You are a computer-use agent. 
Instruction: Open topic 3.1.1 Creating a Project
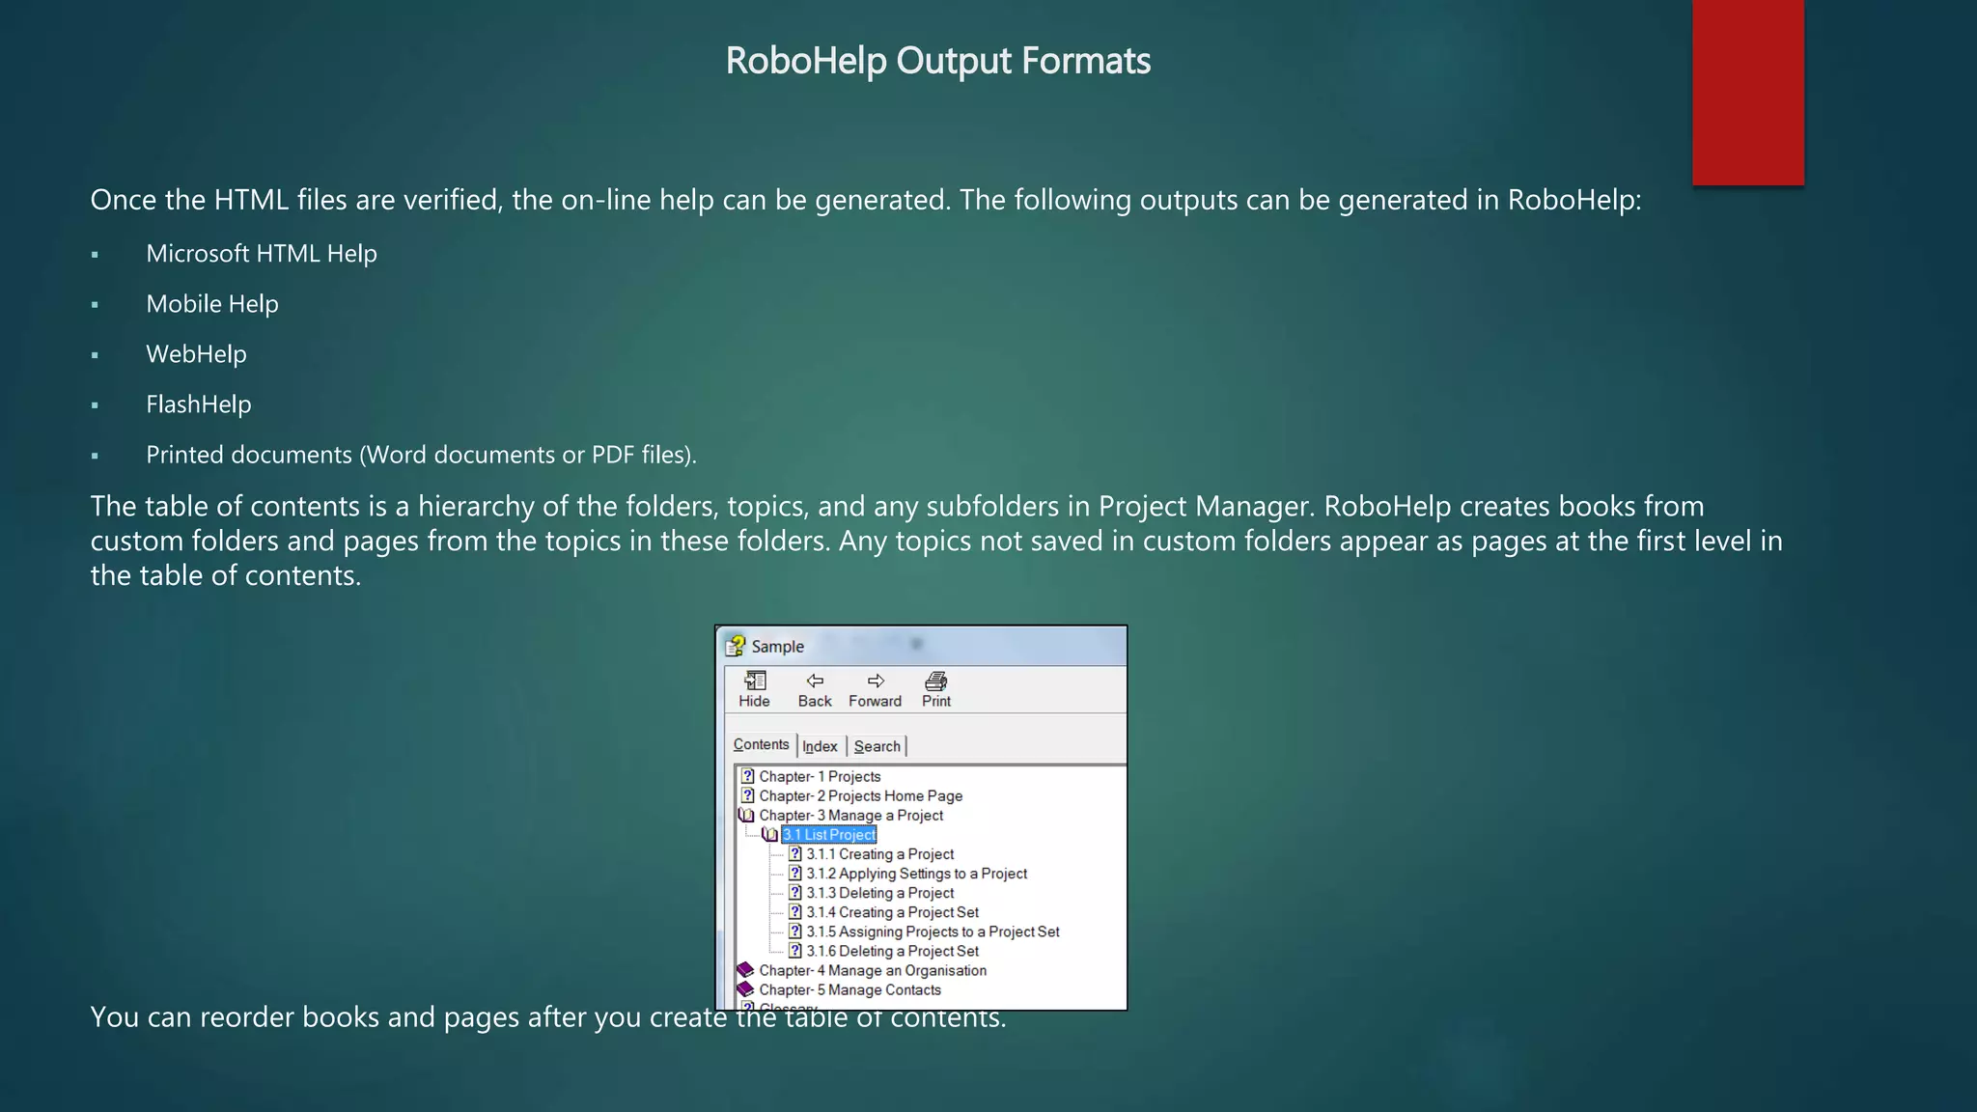879,853
